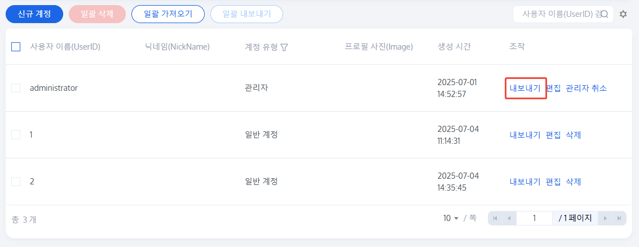This screenshot has height=247, width=639.
Task: Check the administrator row checkbox
Action: point(16,88)
